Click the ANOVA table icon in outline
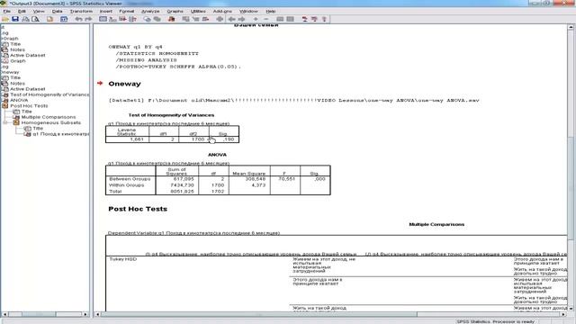The image size is (576, 324). tap(5, 100)
